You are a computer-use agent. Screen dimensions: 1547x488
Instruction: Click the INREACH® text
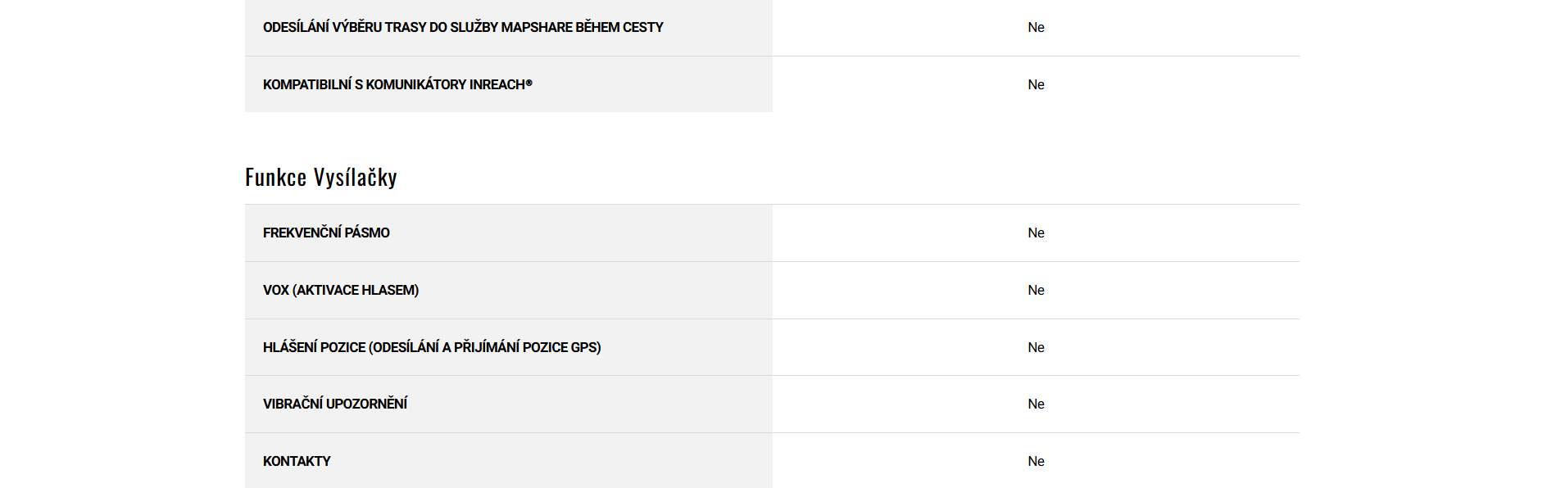pos(500,85)
